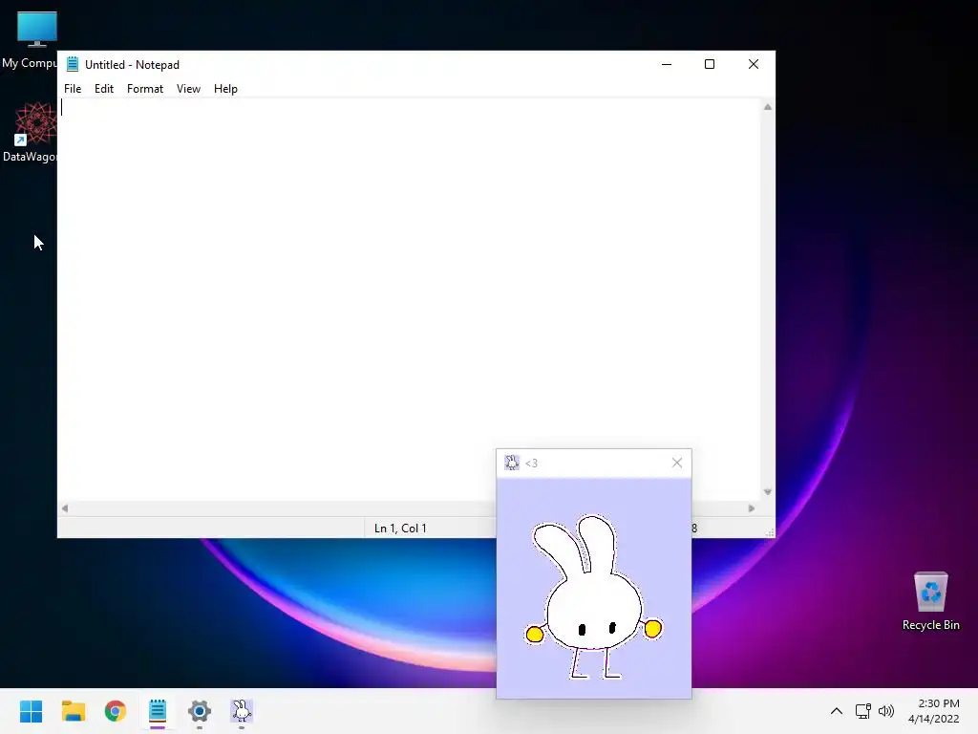Click inside the Notepad text area

409,299
